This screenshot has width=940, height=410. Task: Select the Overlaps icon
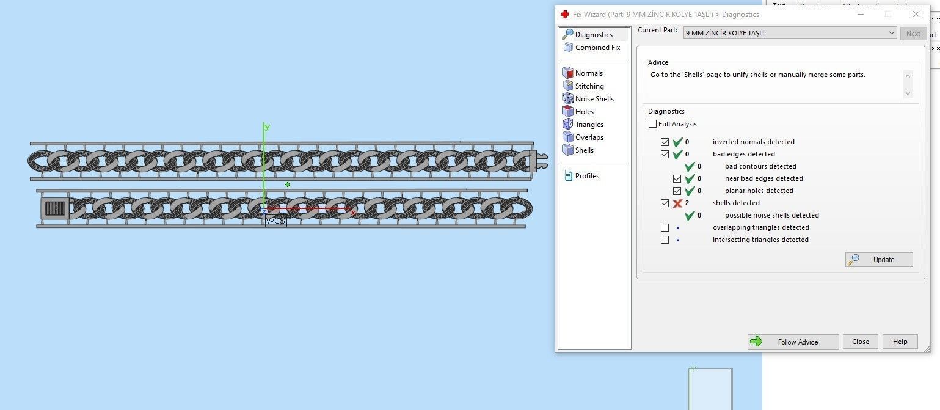(x=567, y=137)
